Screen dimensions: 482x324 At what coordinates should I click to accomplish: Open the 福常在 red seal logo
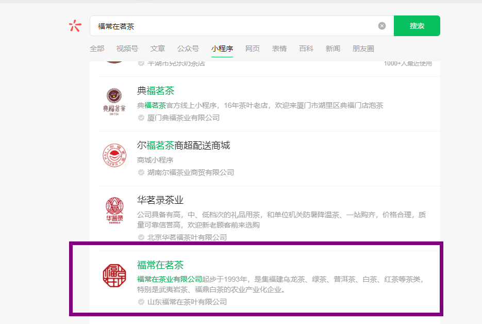pos(114,276)
